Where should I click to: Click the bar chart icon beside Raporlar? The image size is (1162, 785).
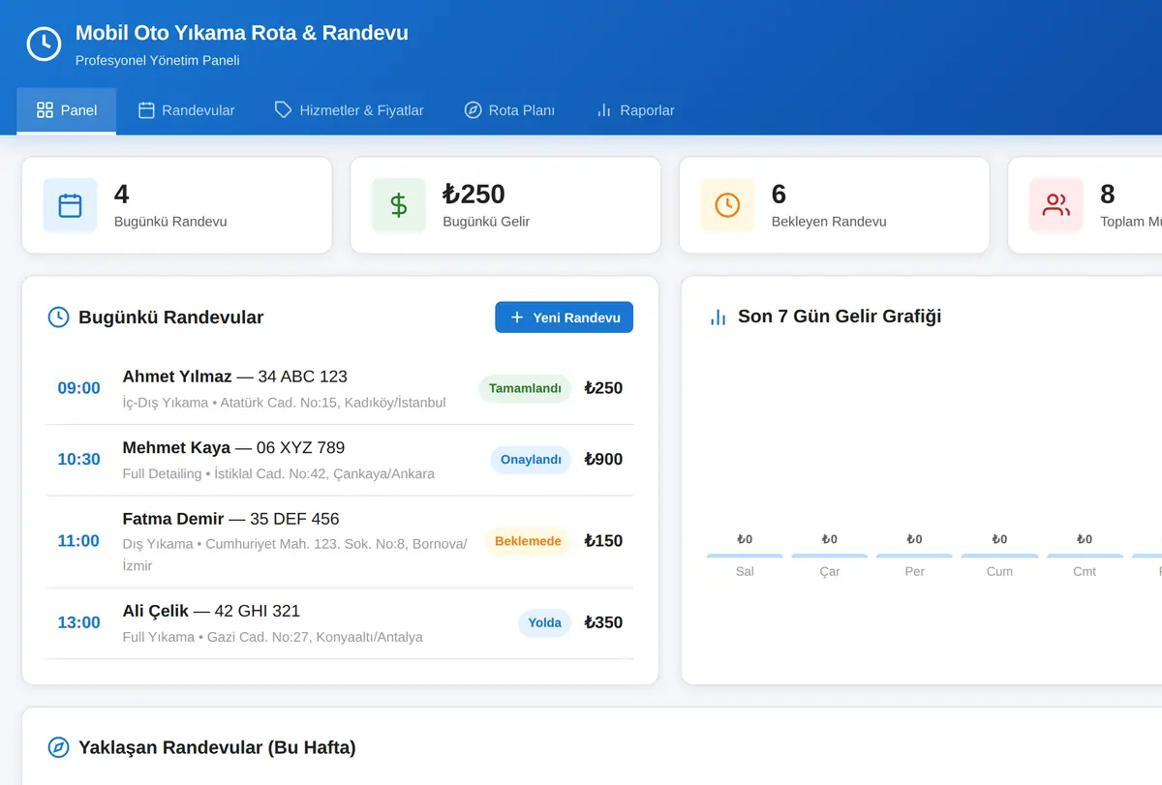604,110
